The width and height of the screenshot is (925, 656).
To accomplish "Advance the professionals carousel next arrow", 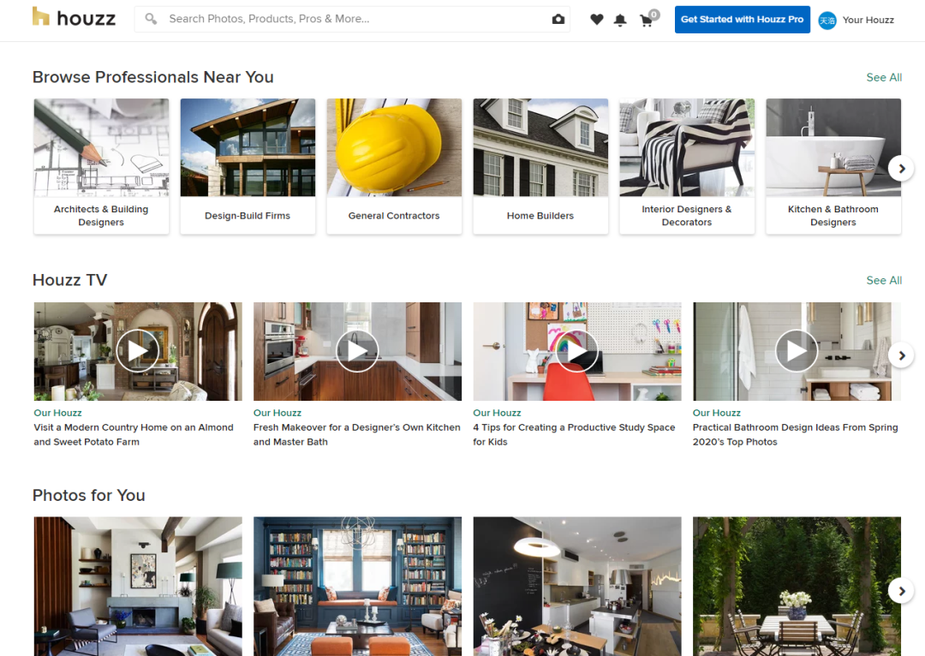I will pos(901,169).
